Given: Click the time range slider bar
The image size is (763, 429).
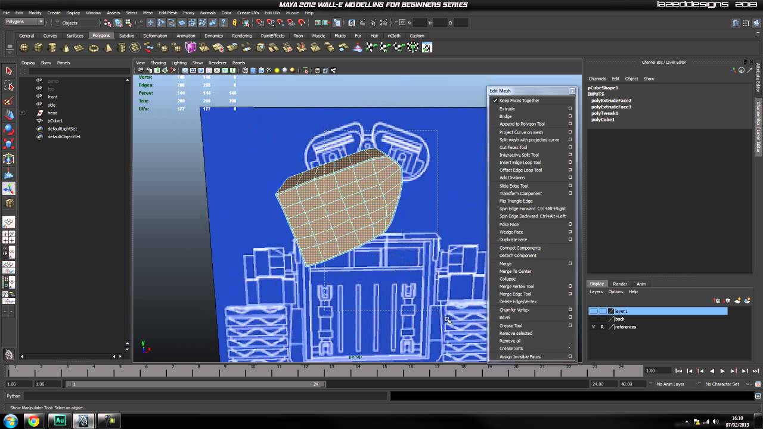Looking at the screenshot, I should click(196, 384).
